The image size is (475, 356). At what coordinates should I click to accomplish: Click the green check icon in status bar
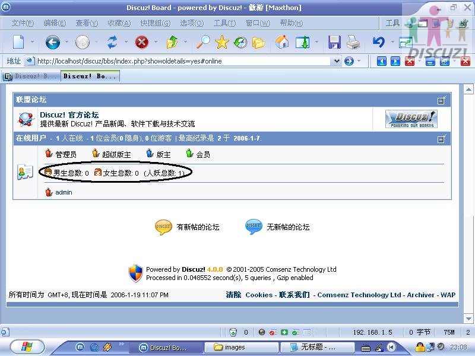click(x=295, y=332)
